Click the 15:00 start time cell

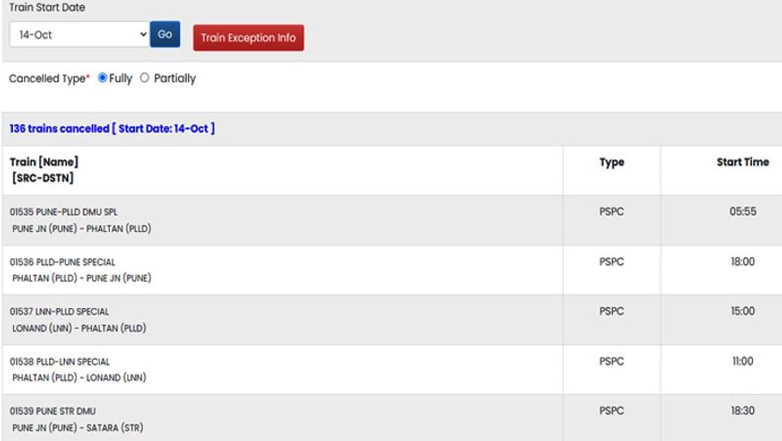click(743, 312)
